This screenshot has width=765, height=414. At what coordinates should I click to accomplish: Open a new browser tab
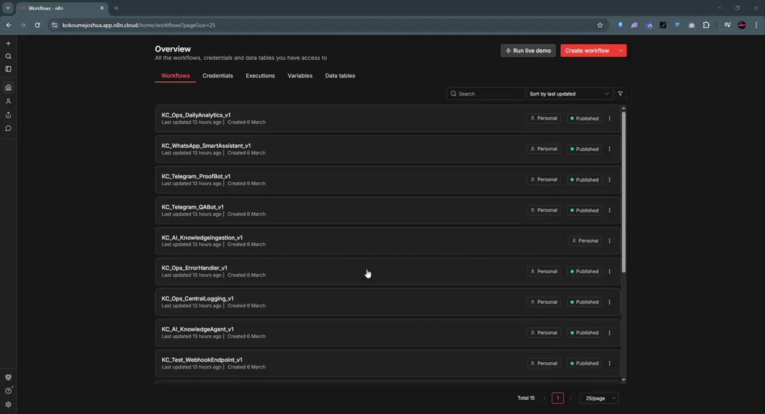(116, 8)
